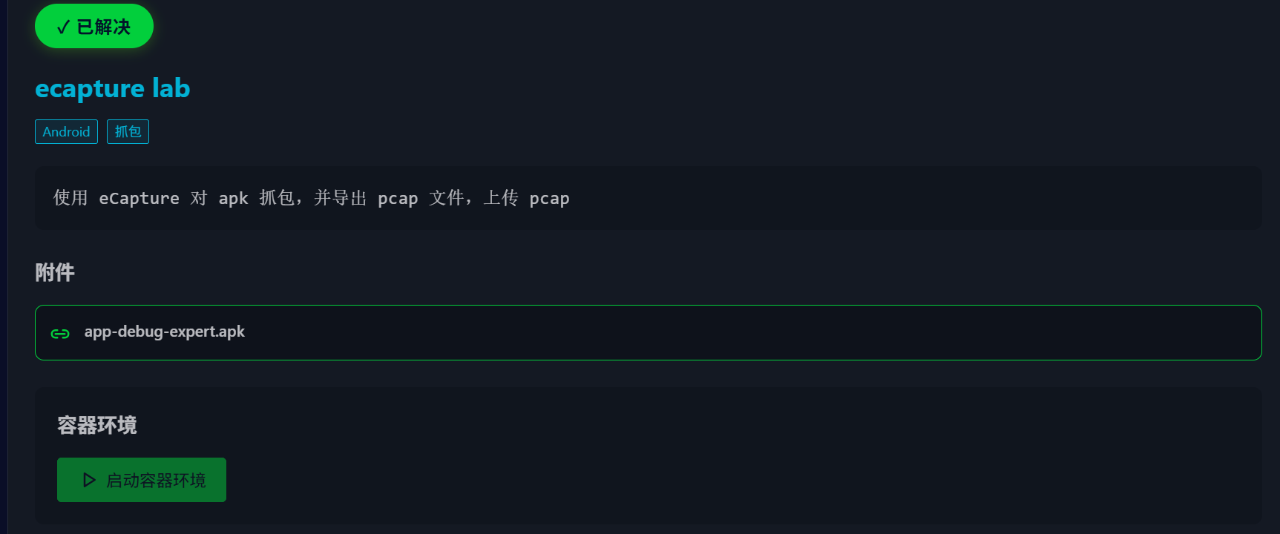Click the 文件 word in the description
This screenshot has width=1280, height=534.
(446, 198)
